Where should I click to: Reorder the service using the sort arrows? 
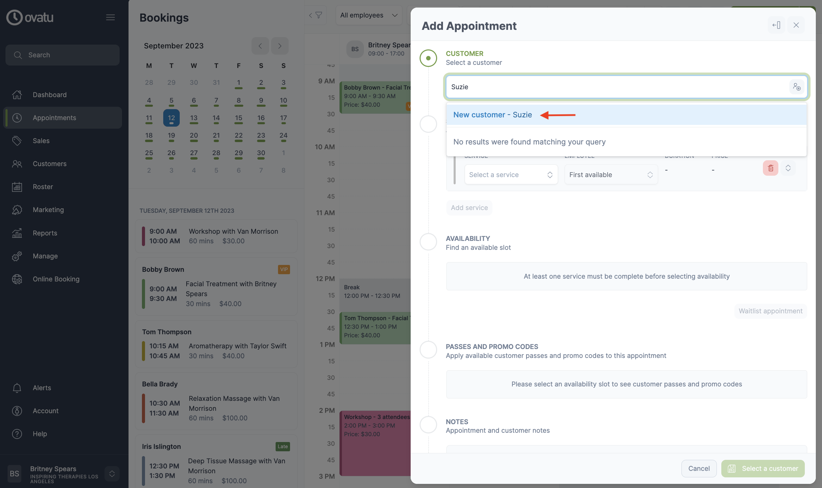(x=788, y=168)
